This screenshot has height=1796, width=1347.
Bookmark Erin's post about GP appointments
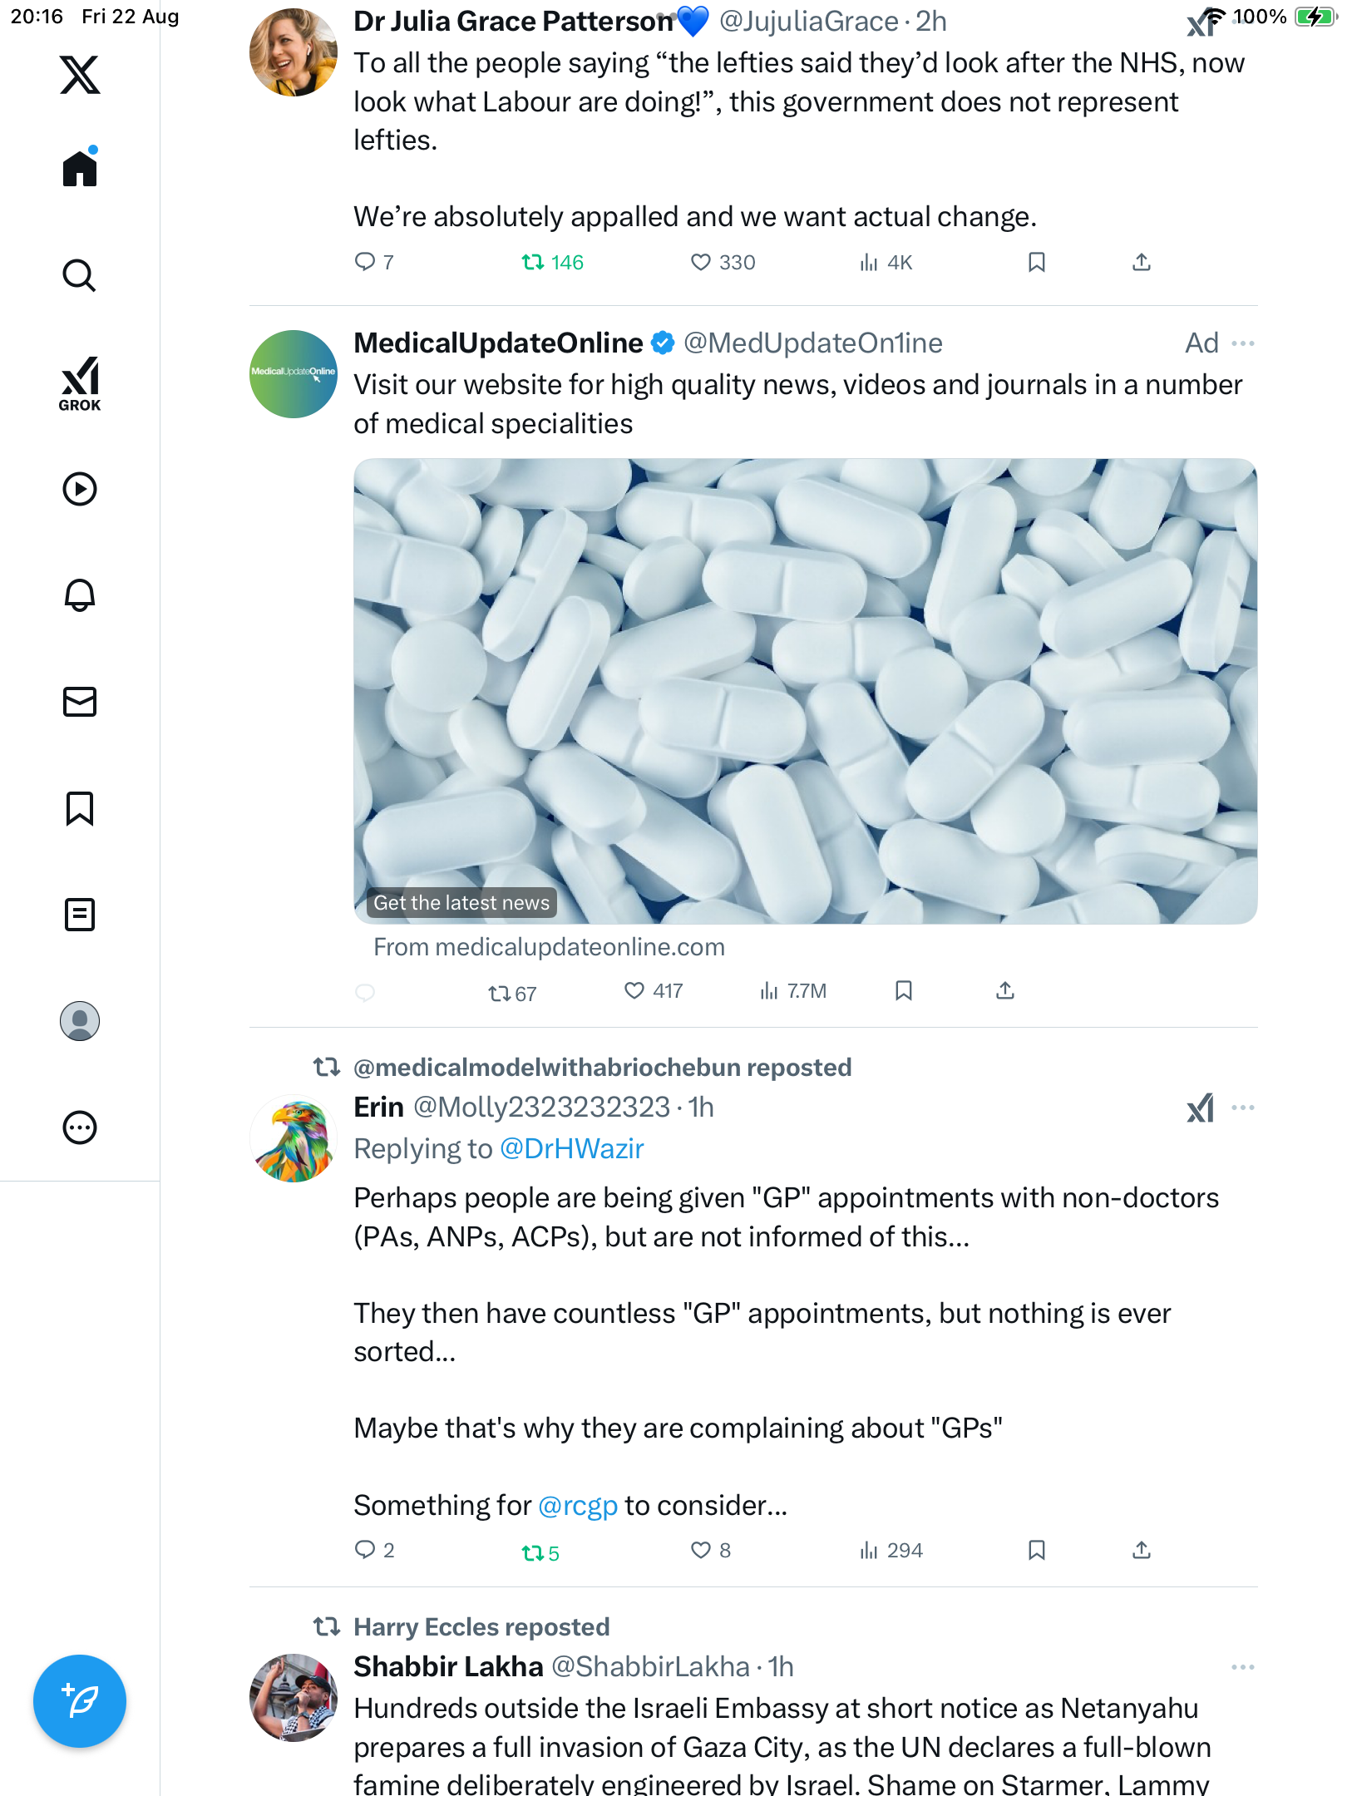1036,1551
